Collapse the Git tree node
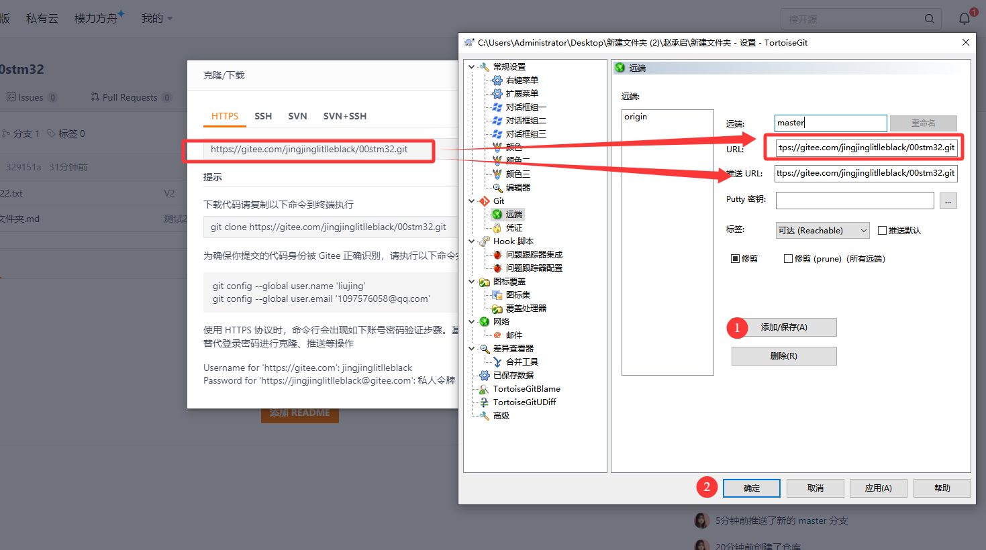The image size is (986, 550). pyautogui.click(x=472, y=201)
